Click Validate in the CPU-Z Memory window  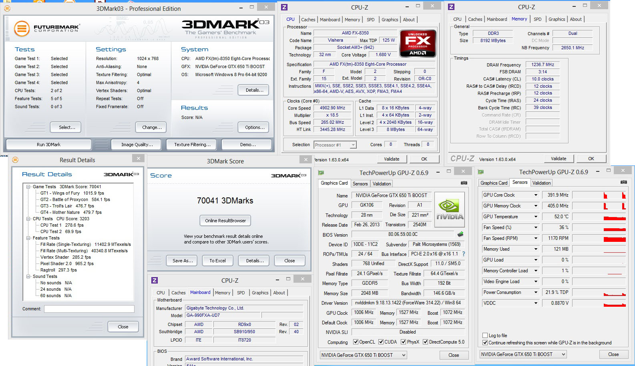coord(559,159)
